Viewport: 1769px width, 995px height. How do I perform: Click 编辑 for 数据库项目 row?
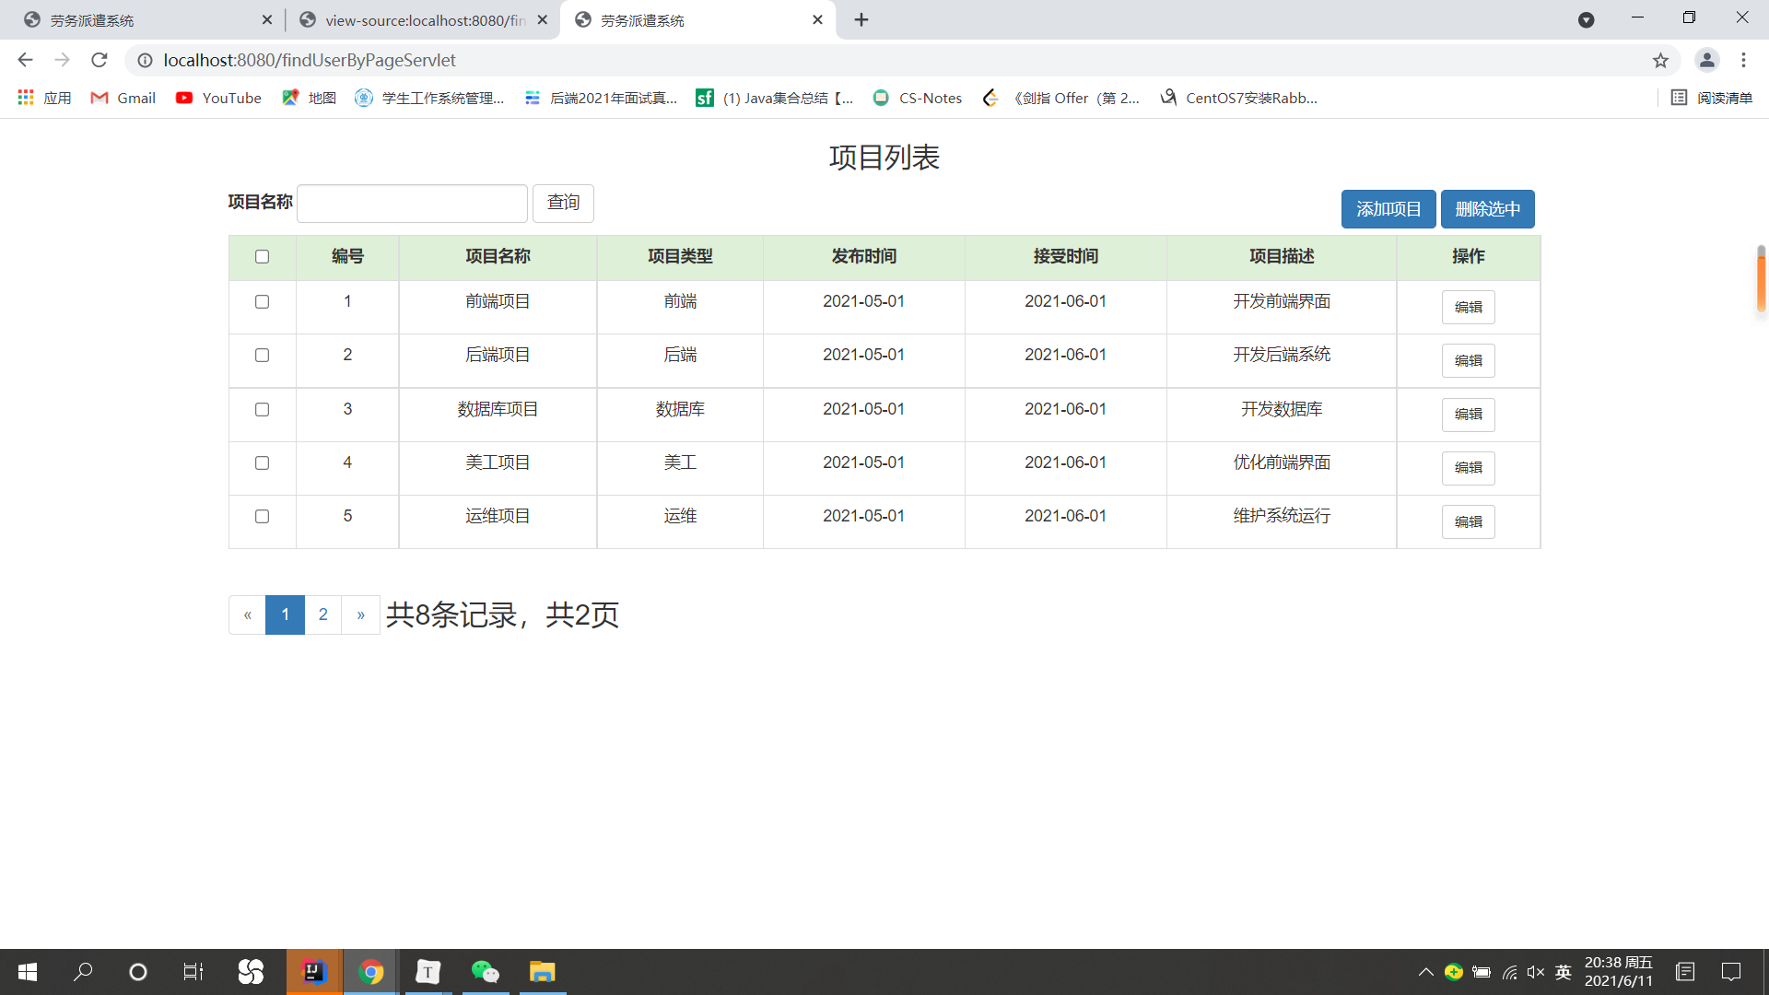[x=1468, y=415]
